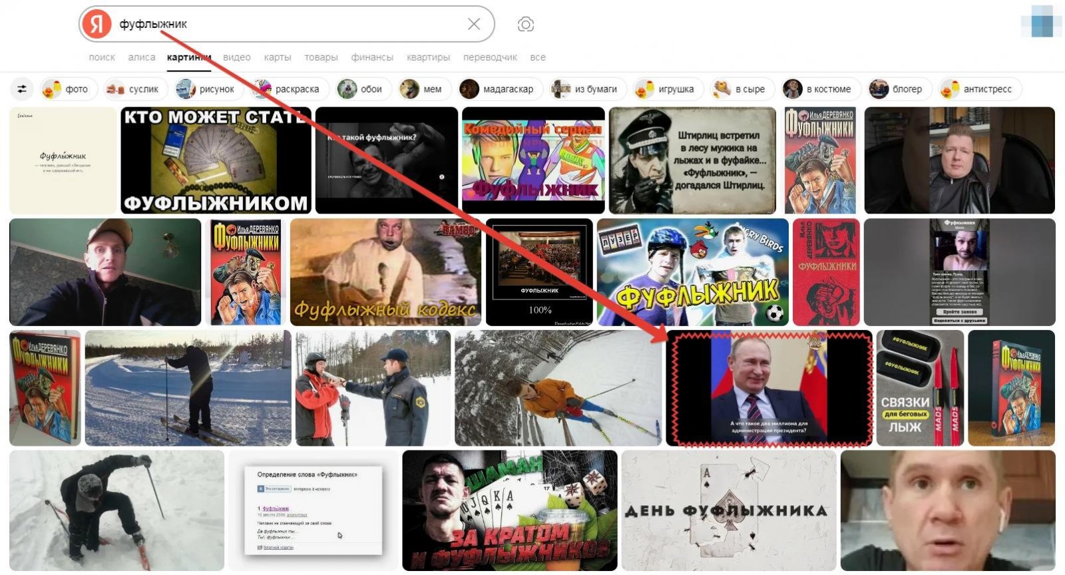Open the 'Связки для беговых лыж' image
This screenshot has width=1065, height=575.
[x=919, y=388]
